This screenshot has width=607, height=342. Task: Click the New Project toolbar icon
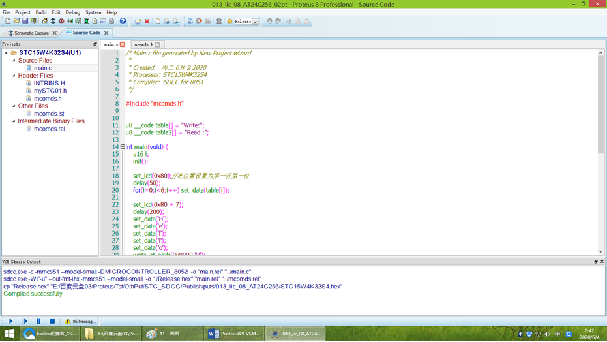8,22
